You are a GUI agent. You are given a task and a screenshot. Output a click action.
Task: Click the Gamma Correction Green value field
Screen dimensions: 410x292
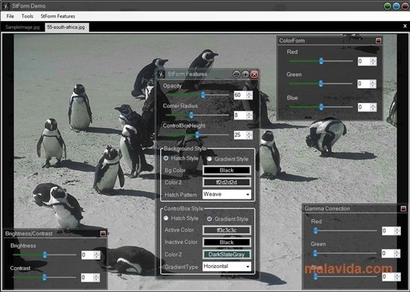(x=388, y=253)
